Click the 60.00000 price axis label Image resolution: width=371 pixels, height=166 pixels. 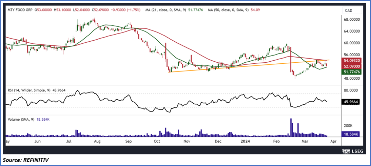352,43
